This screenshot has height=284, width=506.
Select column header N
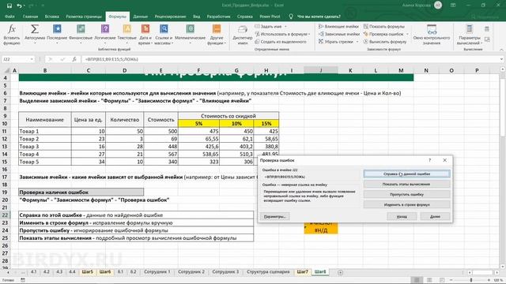click(426, 70)
